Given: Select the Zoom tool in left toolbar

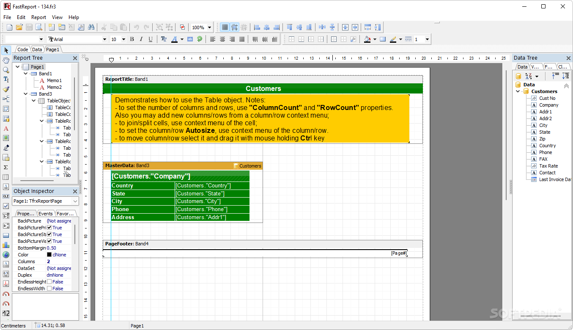Looking at the screenshot, I should coord(6,70).
